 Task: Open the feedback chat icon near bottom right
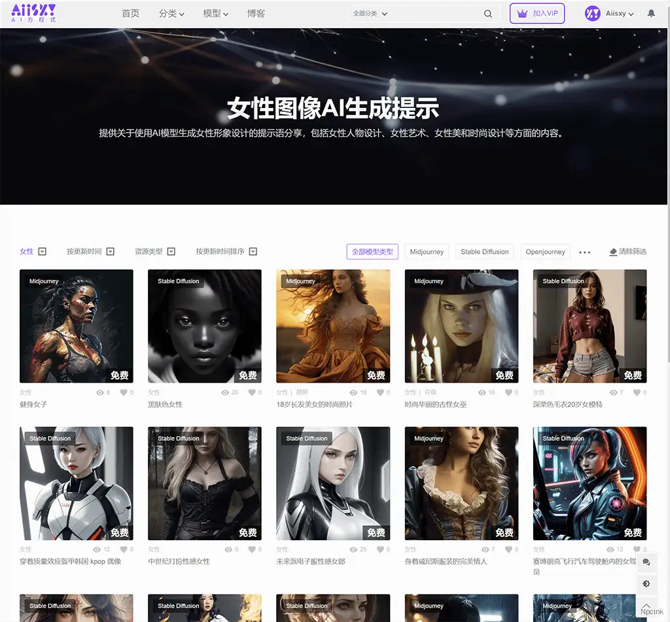pyautogui.click(x=646, y=562)
